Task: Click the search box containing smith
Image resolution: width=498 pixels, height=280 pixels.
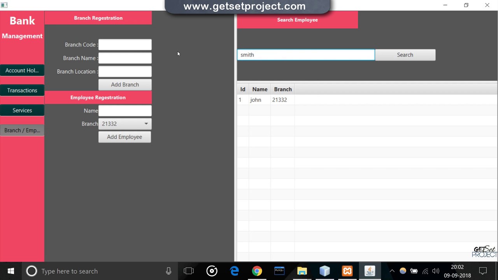Action: pyautogui.click(x=306, y=55)
